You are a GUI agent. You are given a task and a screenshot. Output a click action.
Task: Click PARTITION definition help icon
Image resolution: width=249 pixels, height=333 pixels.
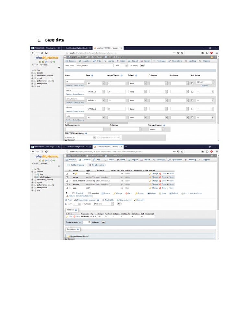point(86,133)
